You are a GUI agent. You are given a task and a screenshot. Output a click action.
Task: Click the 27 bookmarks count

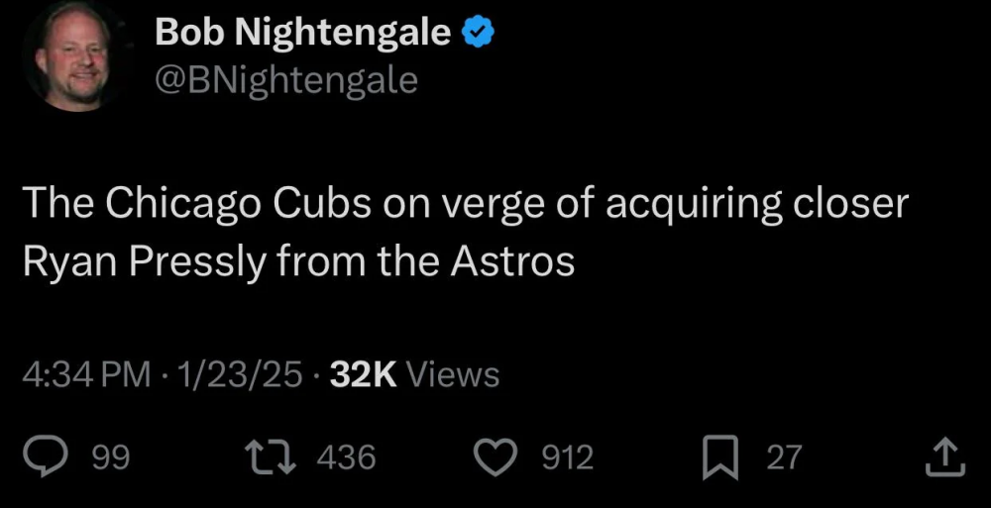[783, 457]
